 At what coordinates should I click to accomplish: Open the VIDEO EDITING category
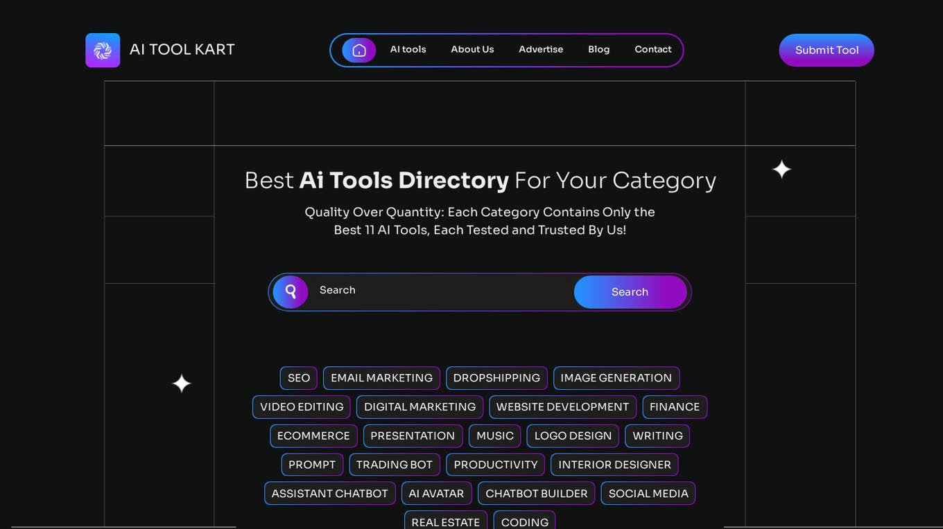pyautogui.click(x=302, y=407)
